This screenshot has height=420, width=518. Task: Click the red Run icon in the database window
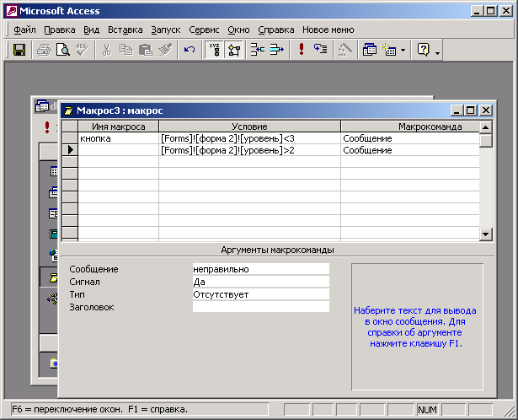[47, 127]
